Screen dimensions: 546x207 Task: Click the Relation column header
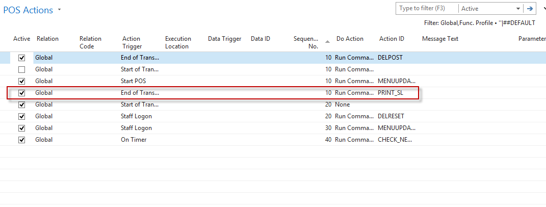point(47,39)
